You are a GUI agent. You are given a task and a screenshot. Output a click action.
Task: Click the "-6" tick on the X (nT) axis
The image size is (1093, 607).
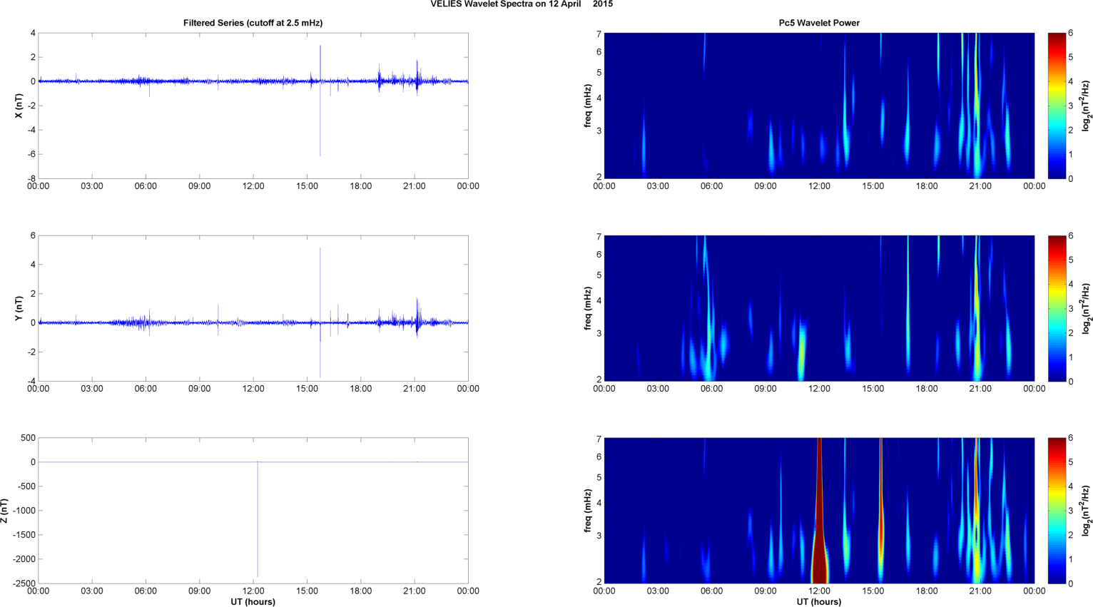pos(31,154)
